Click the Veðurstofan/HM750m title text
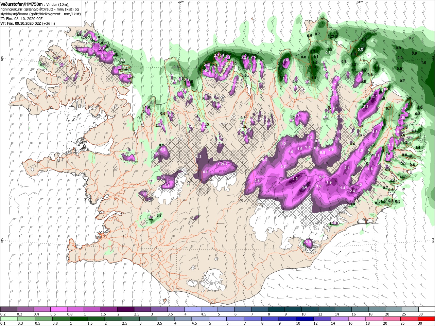Viewport: 435px width, 326px height. pyautogui.click(x=21, y=4)
